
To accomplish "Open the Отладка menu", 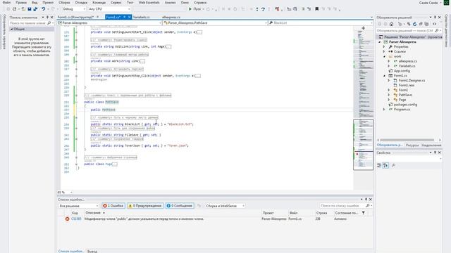I will click(81, 3).
